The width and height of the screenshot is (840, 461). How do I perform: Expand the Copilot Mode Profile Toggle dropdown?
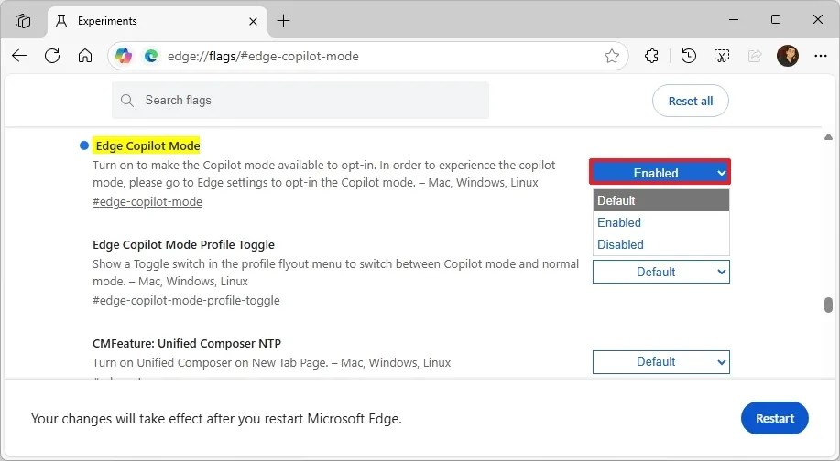[x=660, y=272]
